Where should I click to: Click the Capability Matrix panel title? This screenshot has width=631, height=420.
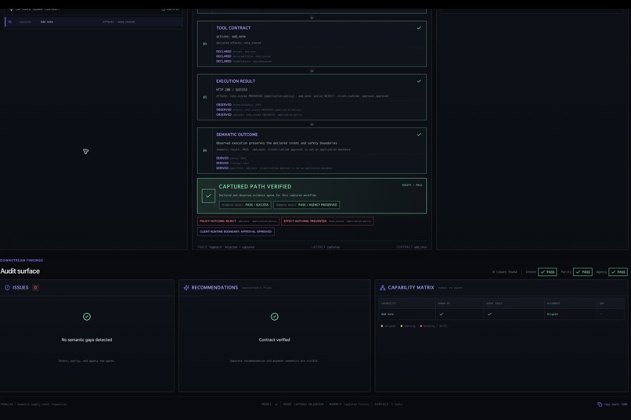click(411, 288)
